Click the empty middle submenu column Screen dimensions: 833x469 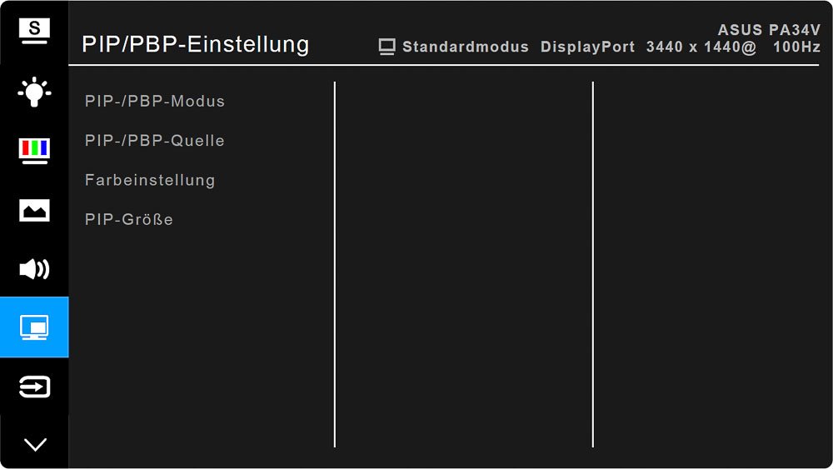[464, 265]
